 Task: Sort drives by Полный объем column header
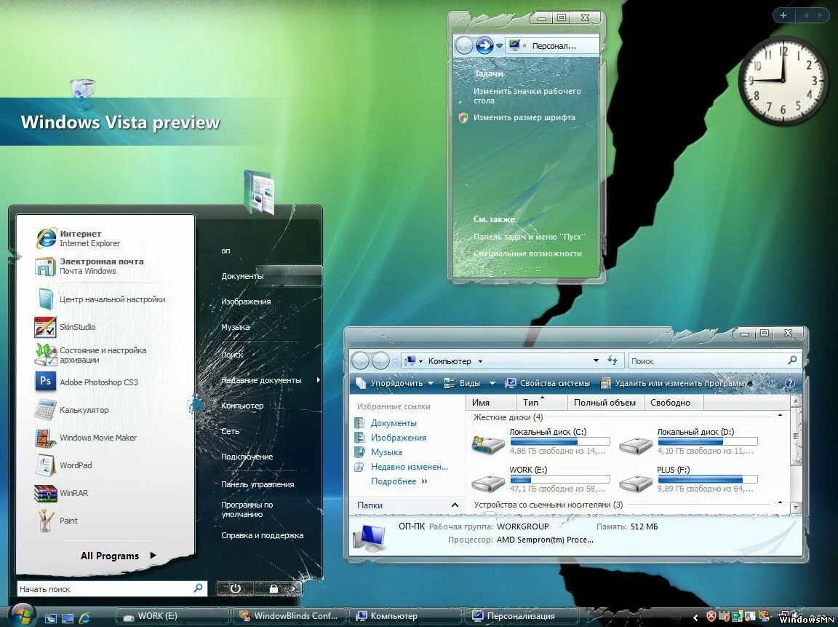pos(604,402)
